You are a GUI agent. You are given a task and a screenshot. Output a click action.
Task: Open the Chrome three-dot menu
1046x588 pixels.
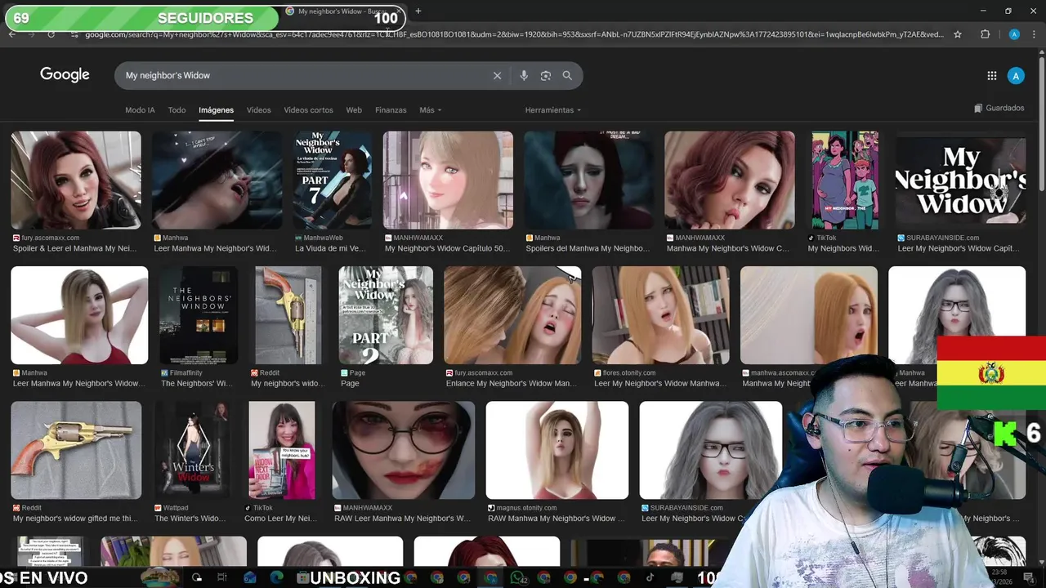(1035, 34)
